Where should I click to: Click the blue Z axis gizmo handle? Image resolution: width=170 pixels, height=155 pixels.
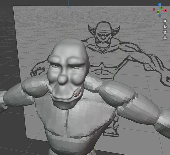(x=160, y=5)
